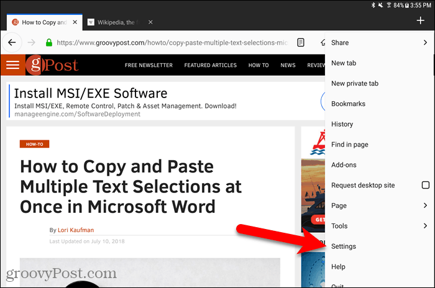The width and height of the screenshot is (435, 288).
Task: Click the article title heading text
Action: 131,187
